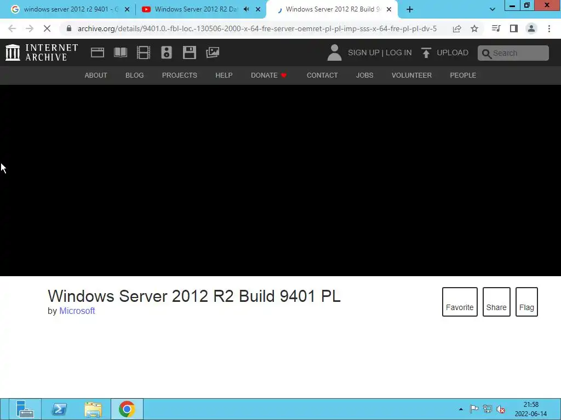The height and width of the screenshot is (420, 561).
Task: Close the Internet Archive tab
Action: (389, 9)
